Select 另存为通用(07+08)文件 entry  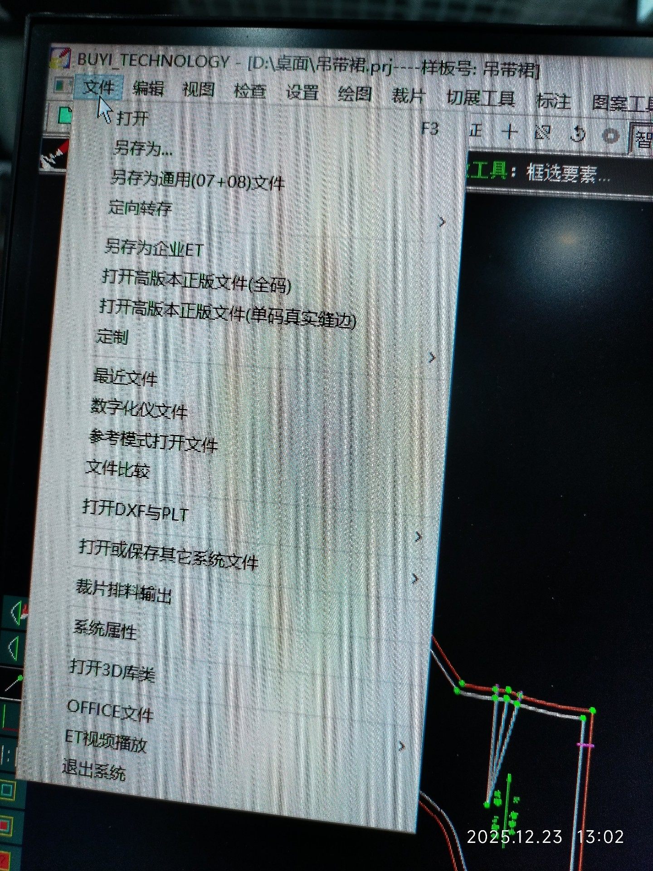coord(198,180)
